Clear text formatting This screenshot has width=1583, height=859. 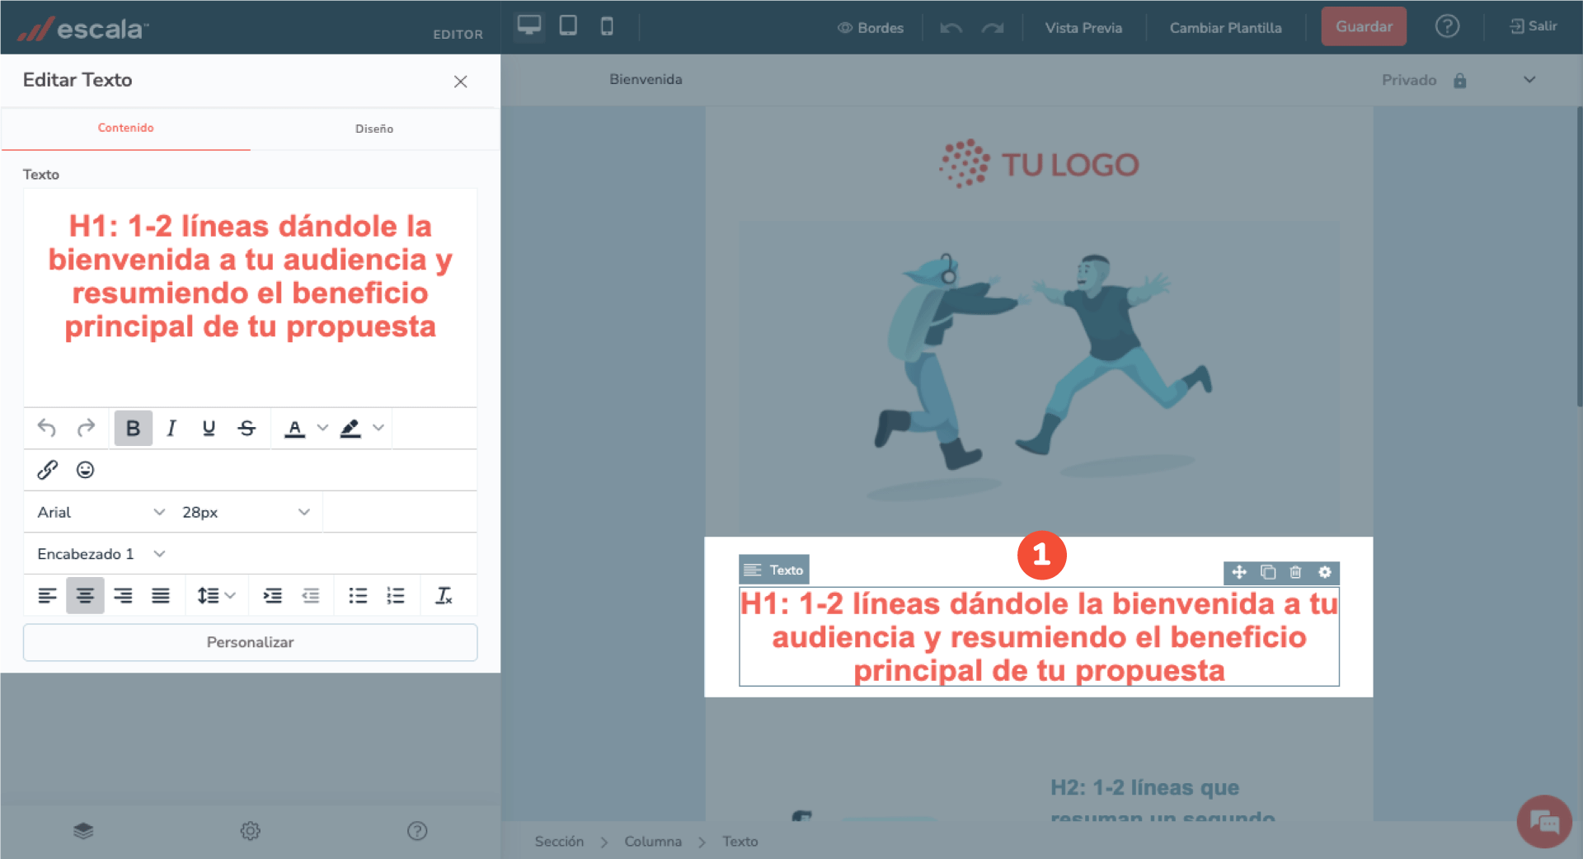coord(444,595)
